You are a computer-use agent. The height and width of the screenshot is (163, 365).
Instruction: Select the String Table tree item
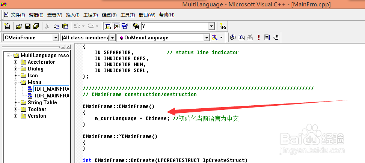point(42,102)
